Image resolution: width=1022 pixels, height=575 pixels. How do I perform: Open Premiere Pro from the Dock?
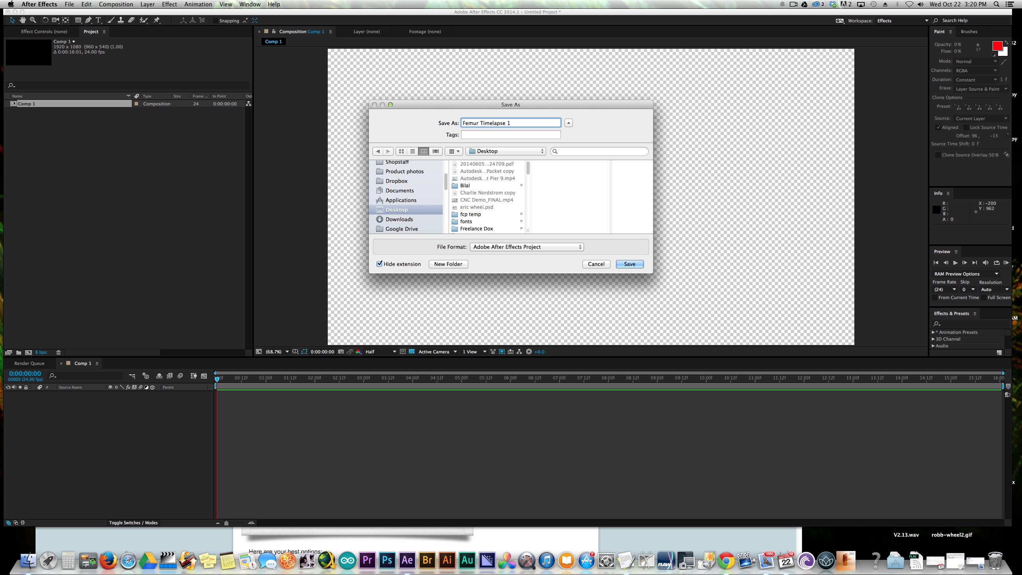click(367, 560)
